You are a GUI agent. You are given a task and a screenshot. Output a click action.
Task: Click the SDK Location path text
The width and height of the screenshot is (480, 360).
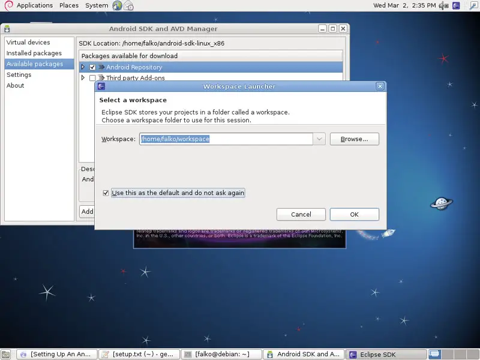click(x=173, y=43)
